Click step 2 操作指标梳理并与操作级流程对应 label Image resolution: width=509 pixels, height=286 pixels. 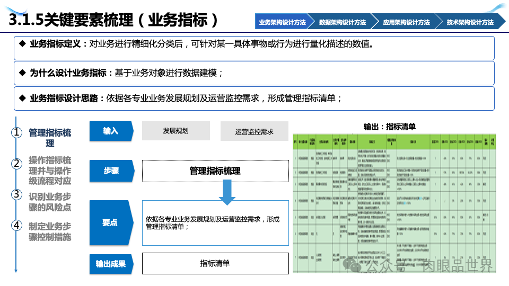tap(50, 170)
